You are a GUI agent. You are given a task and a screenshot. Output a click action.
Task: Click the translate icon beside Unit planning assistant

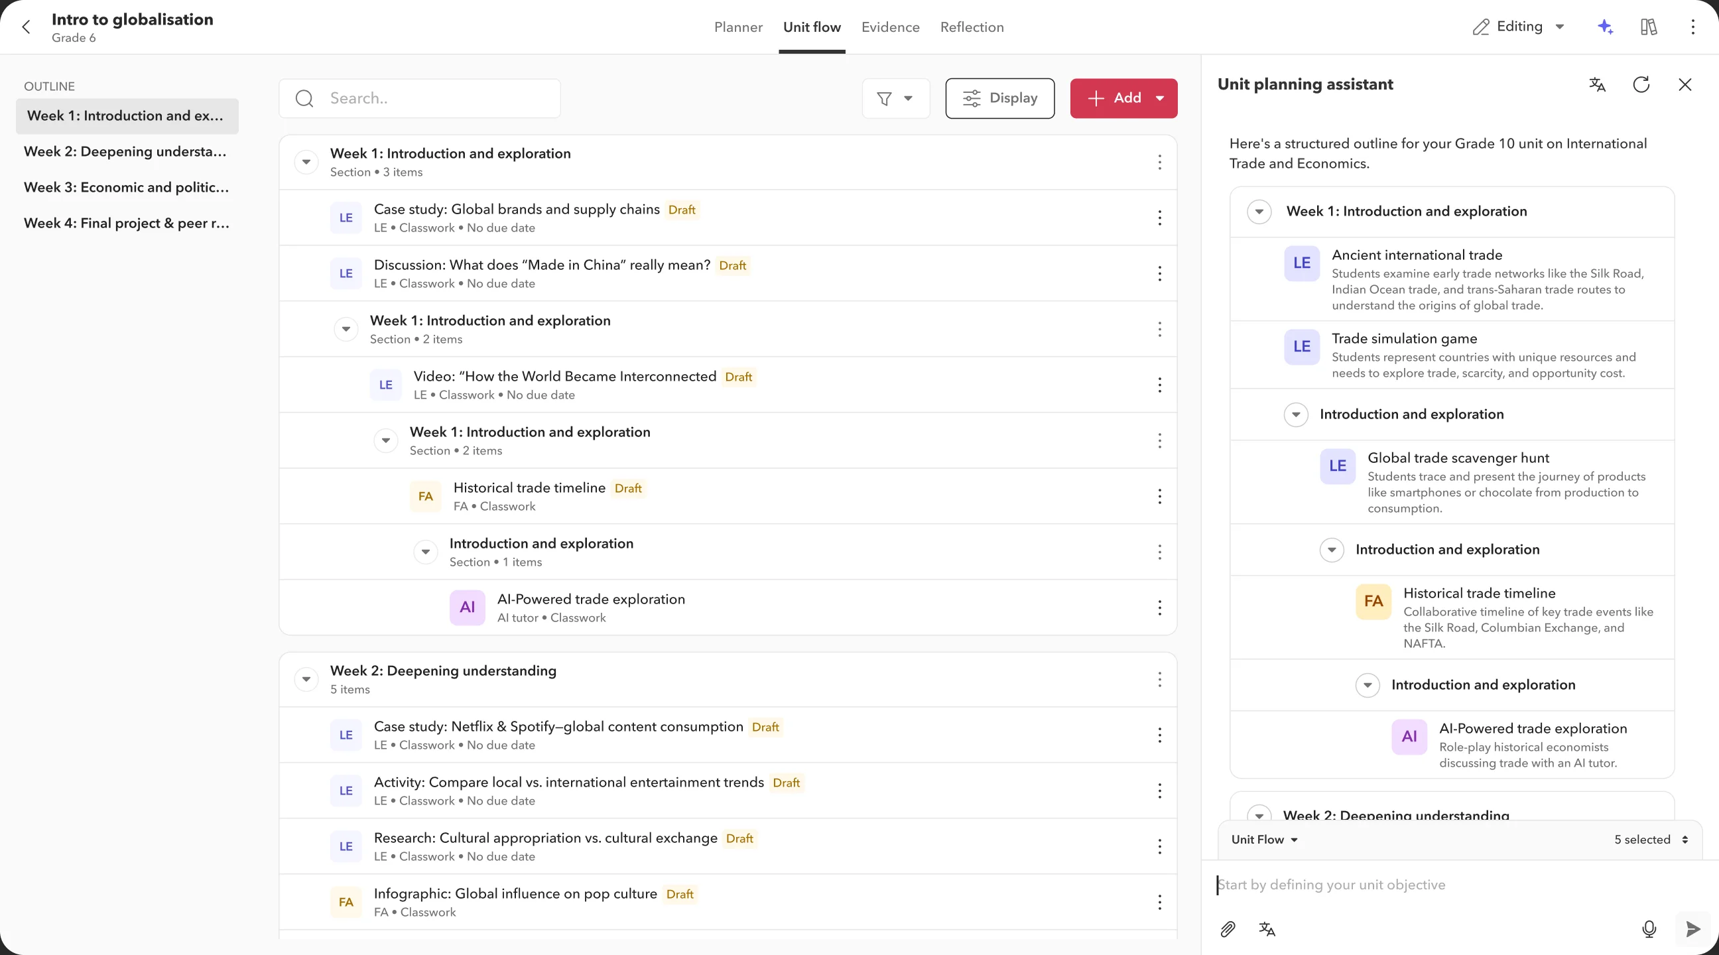pyautogui.click(x=1598, y=85)
